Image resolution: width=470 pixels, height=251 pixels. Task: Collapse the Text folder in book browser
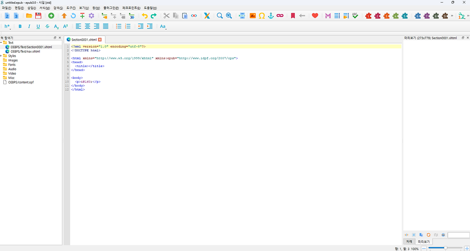(1, 43)
